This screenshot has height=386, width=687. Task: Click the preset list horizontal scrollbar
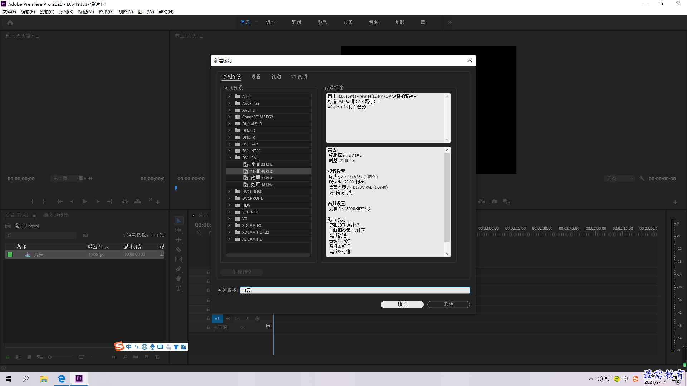[x=268, y=255]
